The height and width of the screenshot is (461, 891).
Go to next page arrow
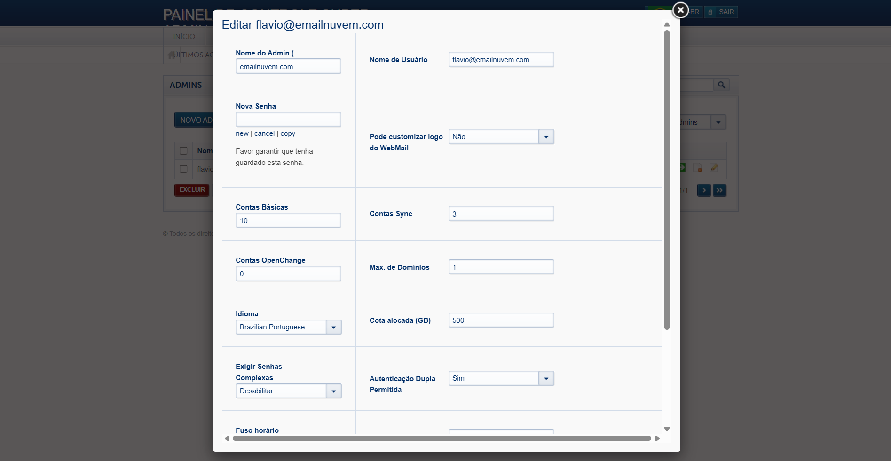tap(703, 190)
